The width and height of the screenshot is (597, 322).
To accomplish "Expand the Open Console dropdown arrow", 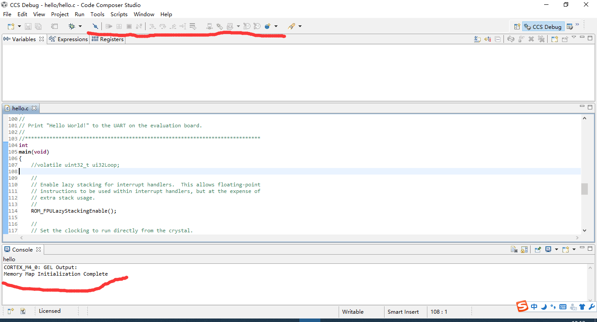I will point(574,249).
